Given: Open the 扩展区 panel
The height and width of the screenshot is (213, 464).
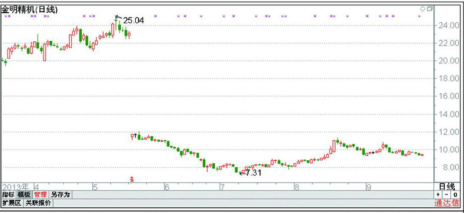Looking at the screenshot, I should click(x=12, y=203).
